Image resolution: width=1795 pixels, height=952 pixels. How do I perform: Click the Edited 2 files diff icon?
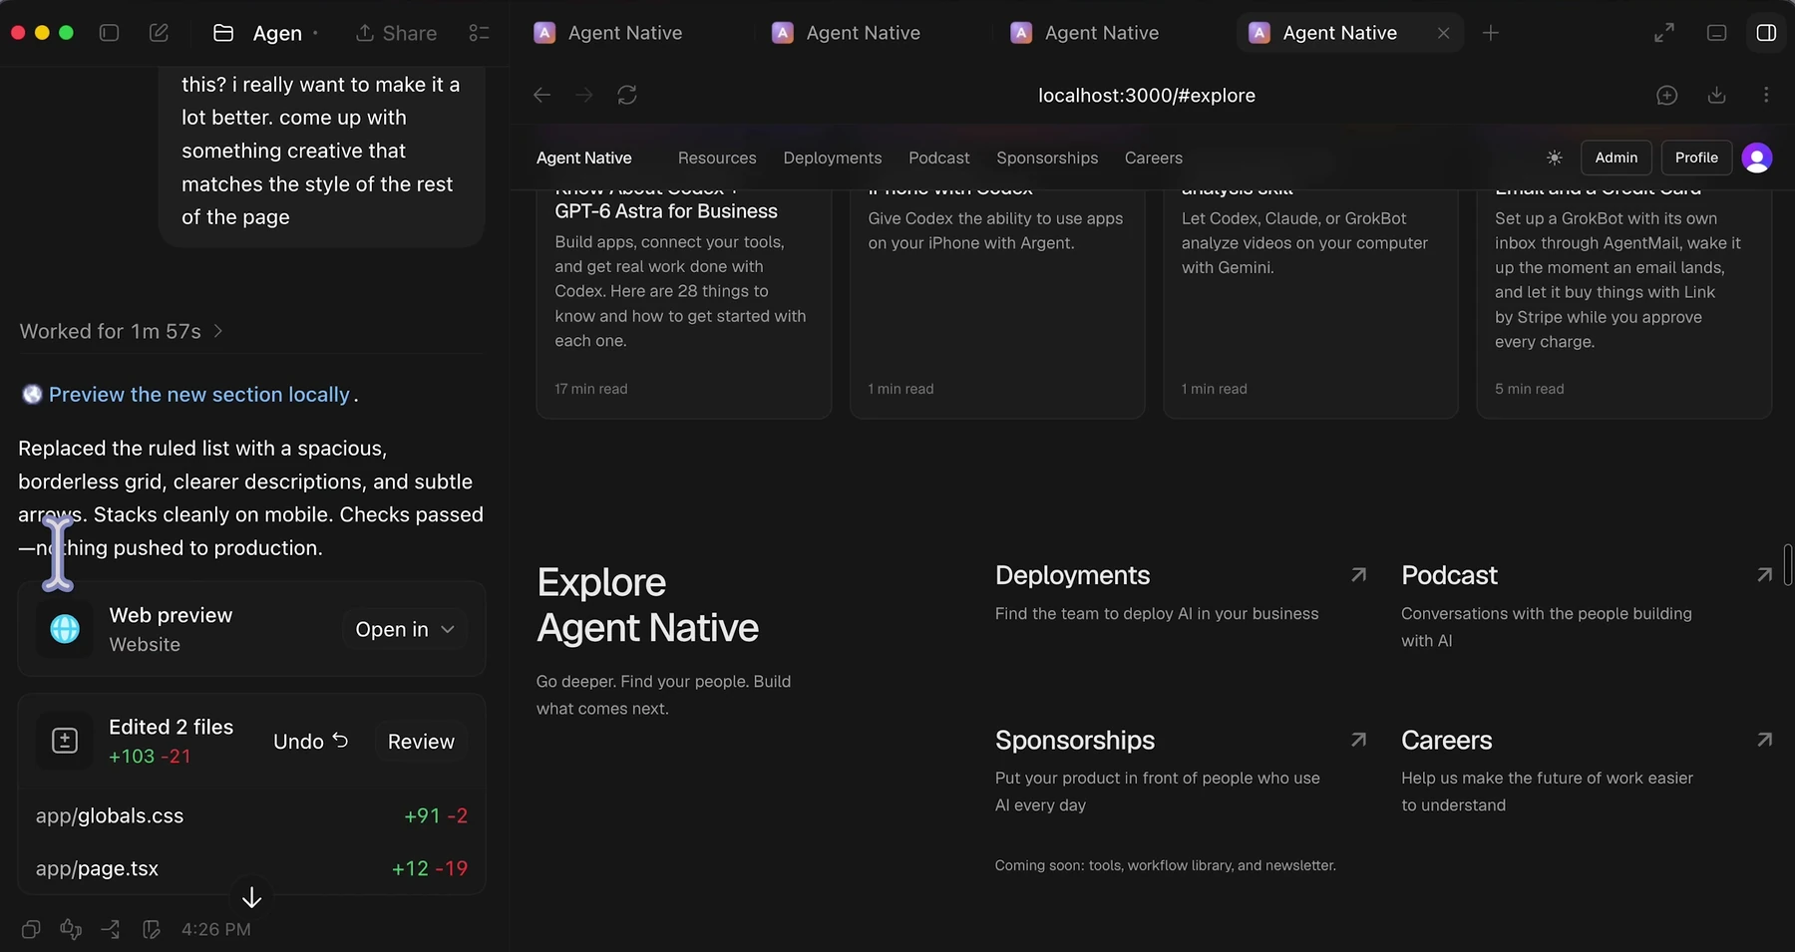coord(65,741)
